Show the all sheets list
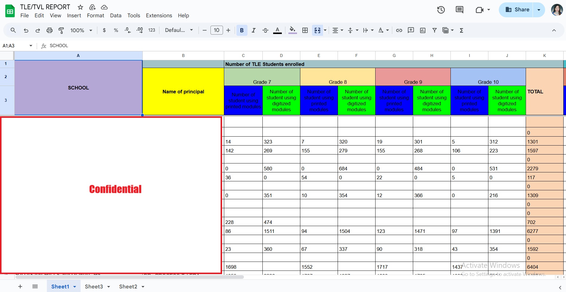Image resolution: width=566 pixels, height=292 pixels. [35, 287]
